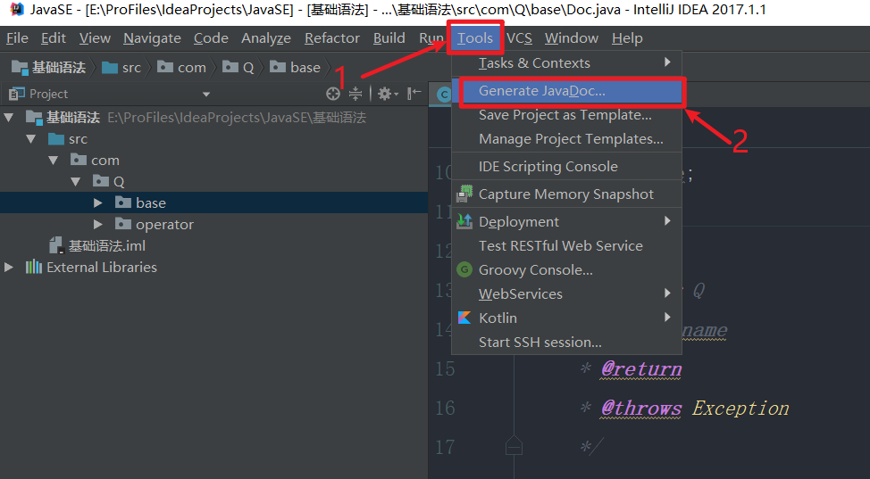Collapse the 基础语法 module root node
The height and width of the screenshot is (479, 870).
[9, 118]
